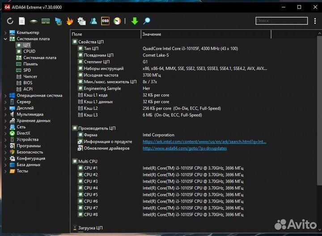Select CPUID in the sidebar tree
322x236 pixels.
(x=29, y=51)
